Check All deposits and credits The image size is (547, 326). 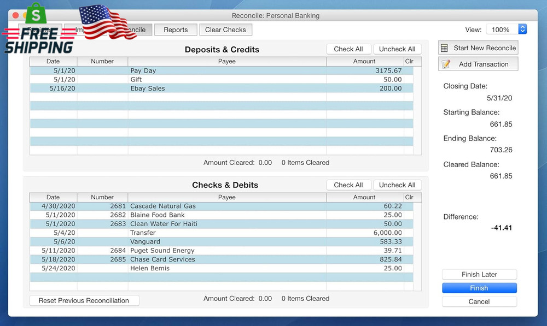click(348, 49)
